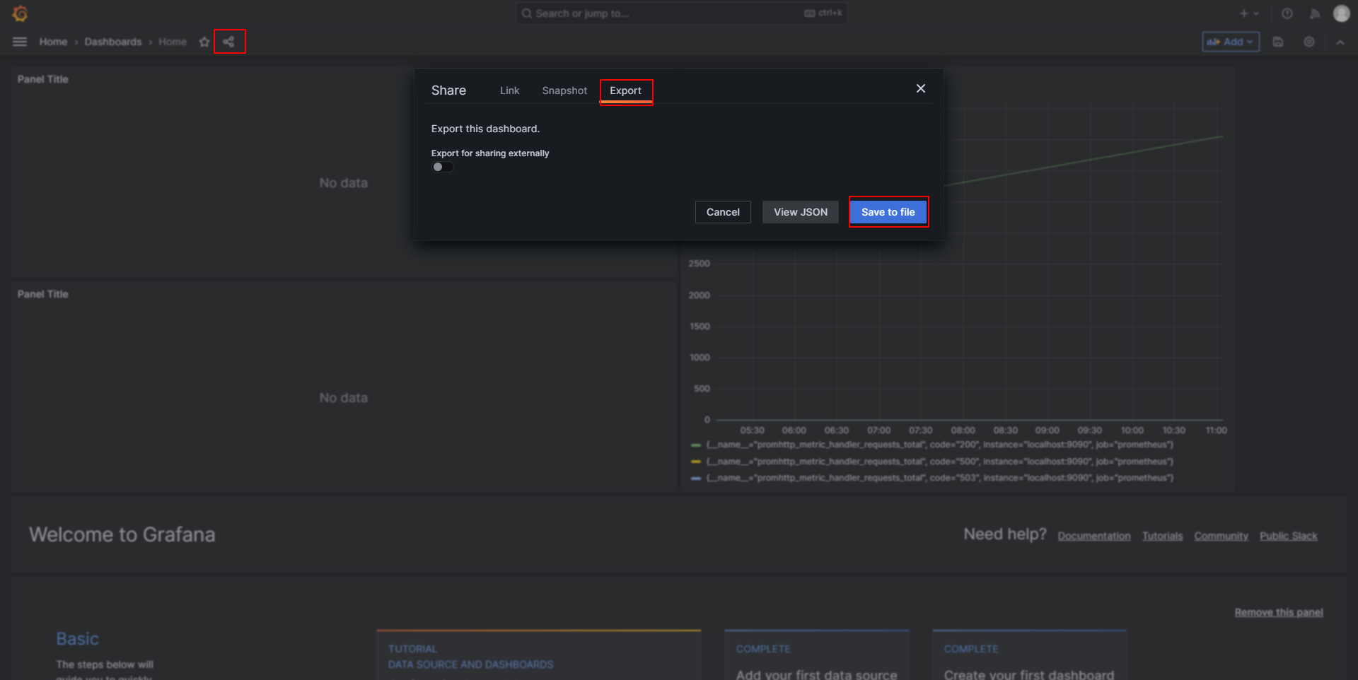This screenshot has height=680, width=1358.
Task: Switch to the Snapshot tab
Action: coord(564,90)
